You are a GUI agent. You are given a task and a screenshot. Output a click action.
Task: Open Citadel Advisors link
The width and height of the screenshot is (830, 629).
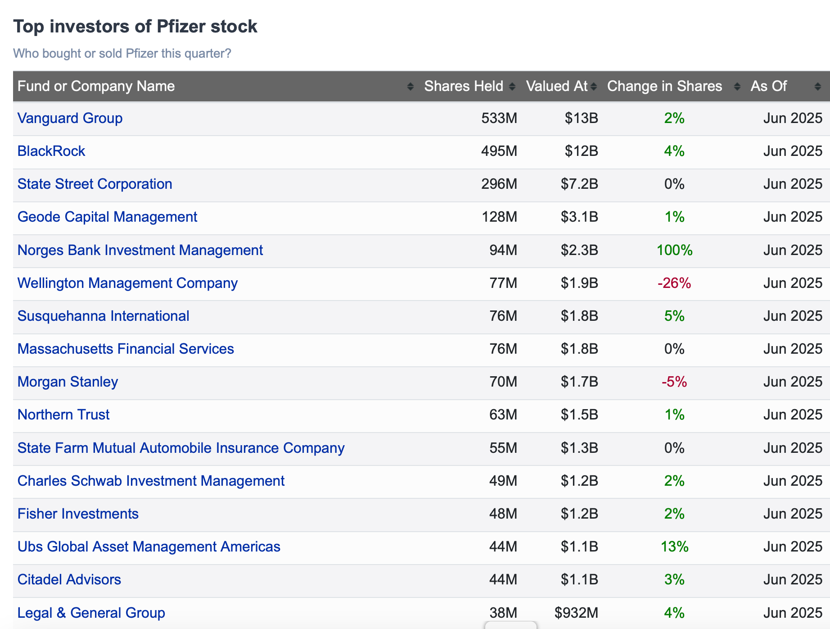point(69,579)
